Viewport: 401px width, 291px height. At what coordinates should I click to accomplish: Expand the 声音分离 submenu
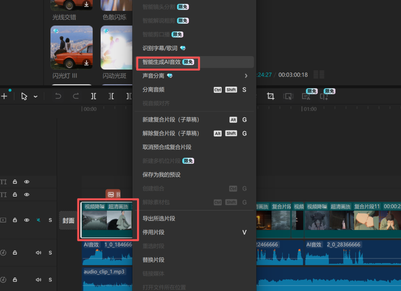coord(246,76)
